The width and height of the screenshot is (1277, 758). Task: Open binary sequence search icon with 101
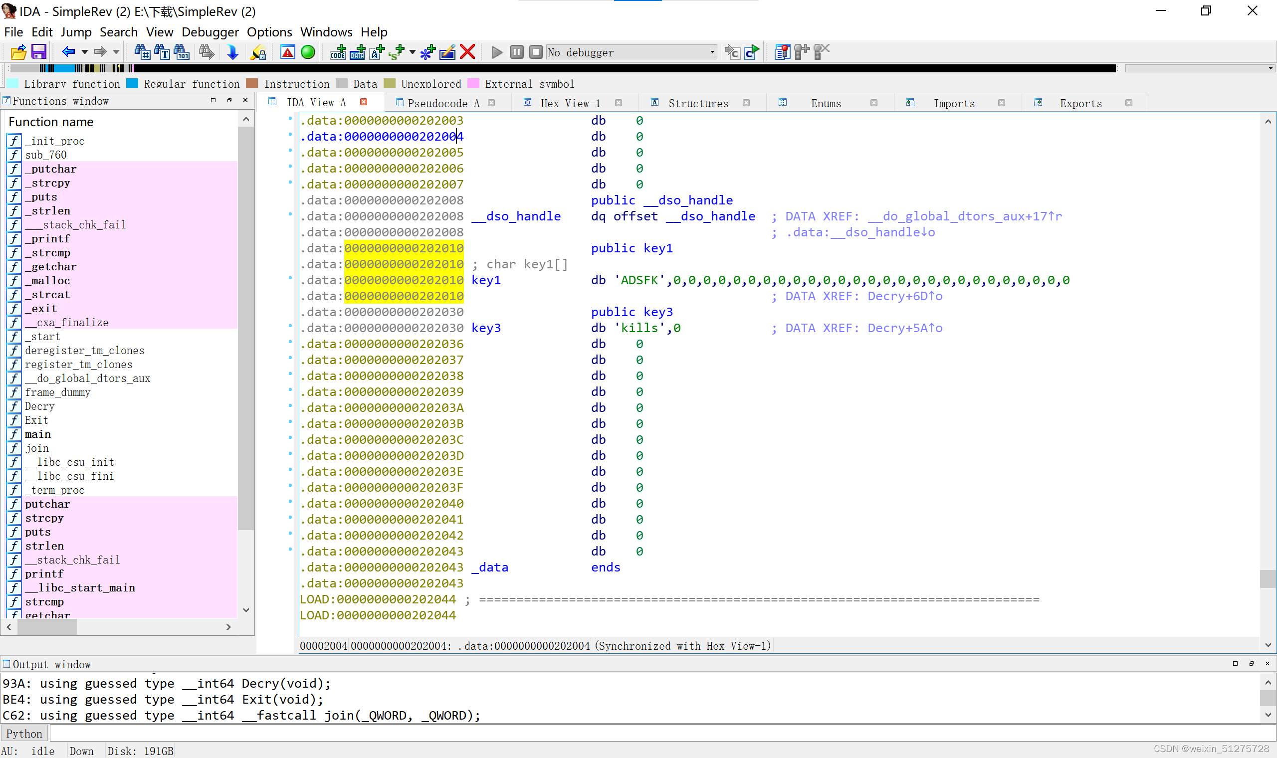tap(182, 52)
